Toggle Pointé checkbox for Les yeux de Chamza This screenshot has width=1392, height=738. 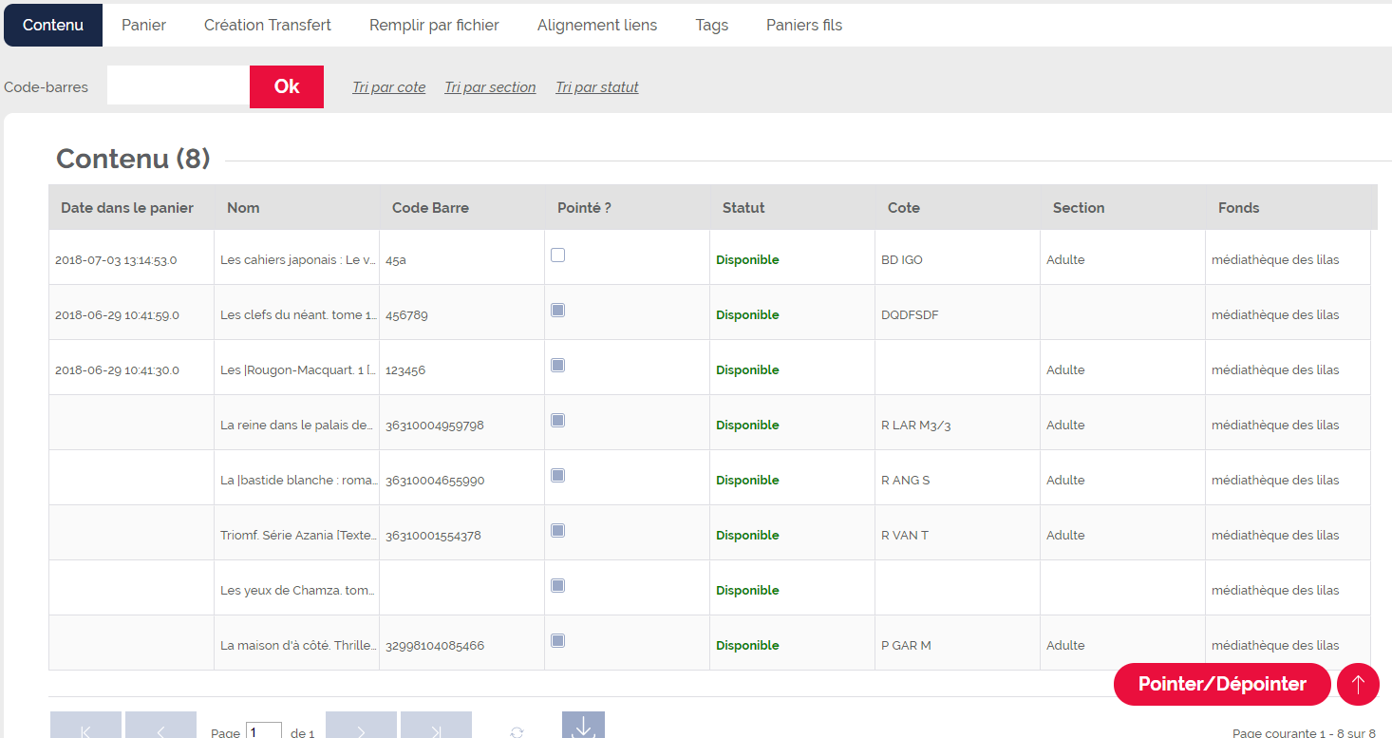(558, 585)
